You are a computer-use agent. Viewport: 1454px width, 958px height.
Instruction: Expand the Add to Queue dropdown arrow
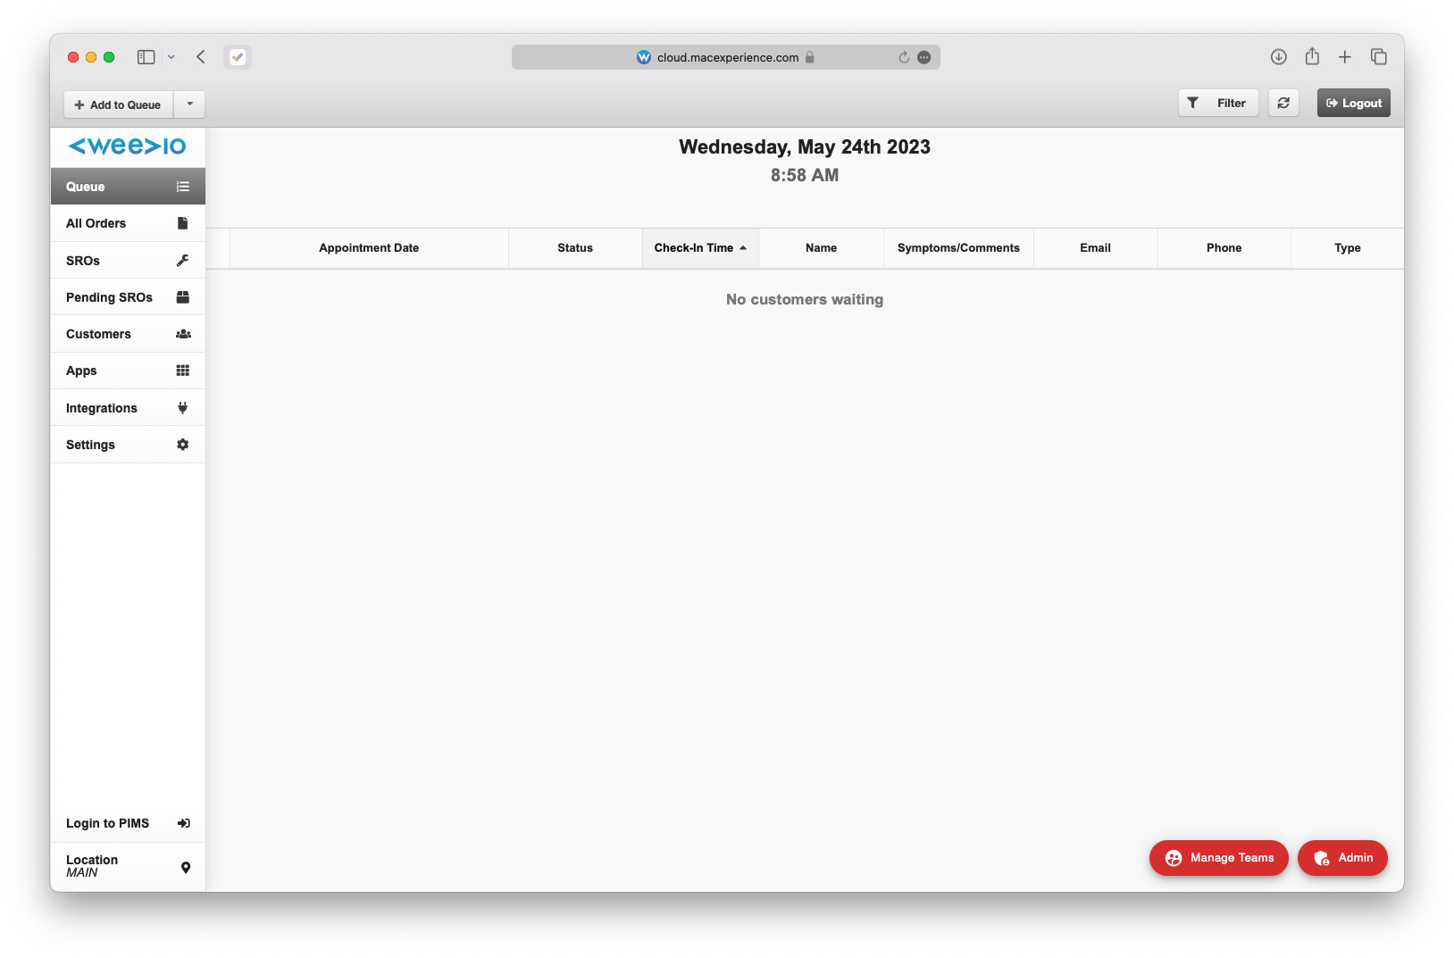pyautogui.click(x=189, y=104)
